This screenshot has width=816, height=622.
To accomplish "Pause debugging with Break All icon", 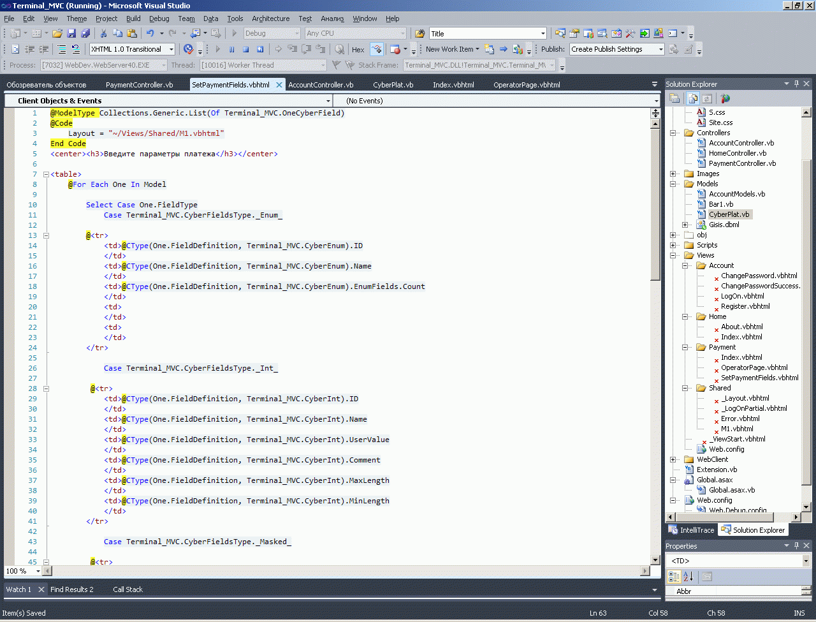I will (x=232, y=49).
